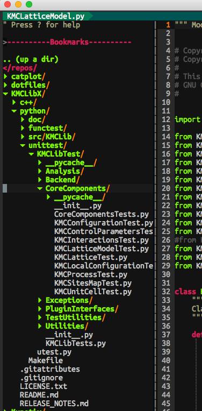Place cursor on 'class' keyword at line 32
Screen dimensions: 202x411
pyautogui.click(x=185, y=292)
